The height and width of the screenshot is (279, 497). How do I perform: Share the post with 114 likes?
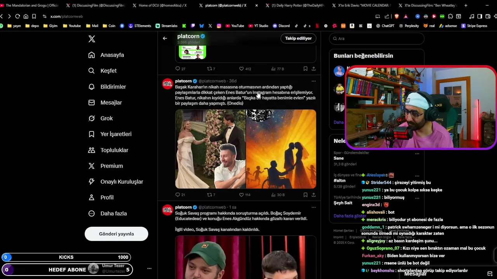(314, 195)
